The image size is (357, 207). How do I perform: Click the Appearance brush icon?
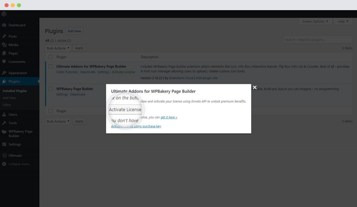coord(4,73)
